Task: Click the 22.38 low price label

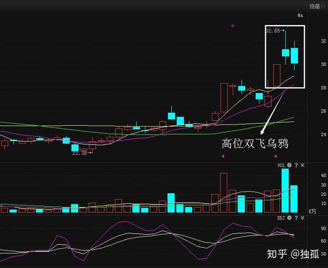Action: (x=79, y=153)
